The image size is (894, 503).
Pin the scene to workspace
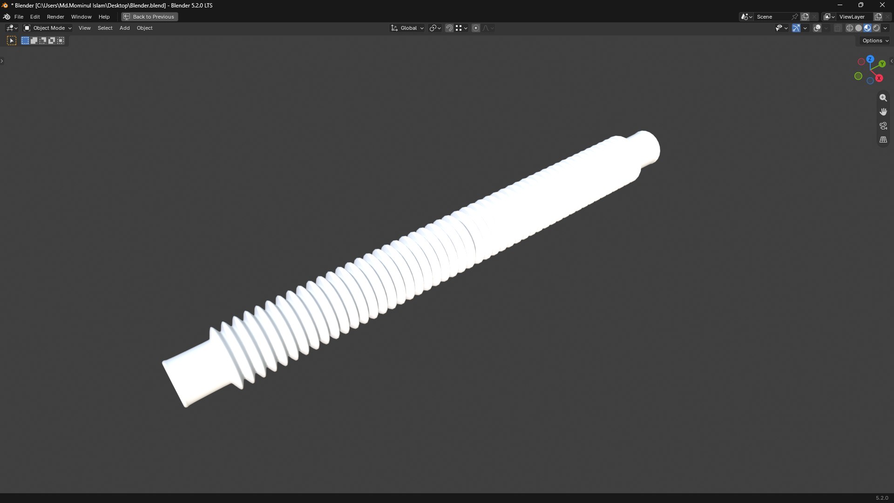(x=795, y=17)
